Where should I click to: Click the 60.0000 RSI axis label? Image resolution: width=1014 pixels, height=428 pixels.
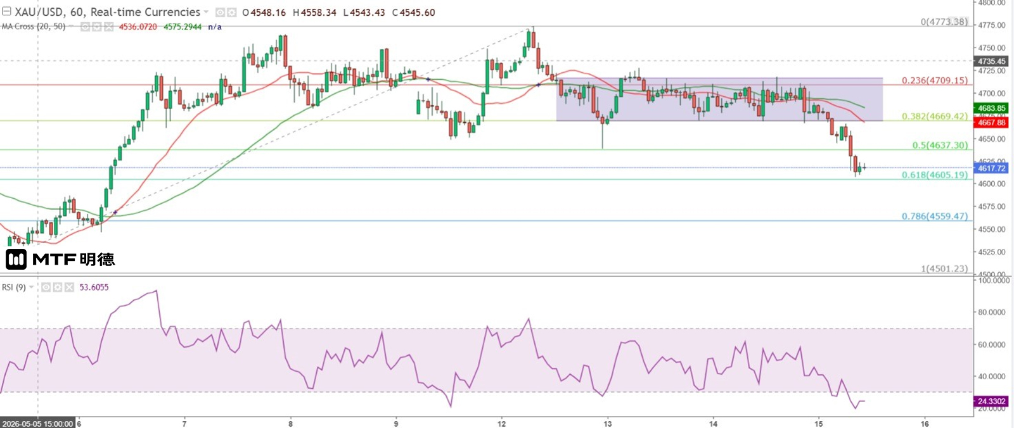[x=992, y=345]
